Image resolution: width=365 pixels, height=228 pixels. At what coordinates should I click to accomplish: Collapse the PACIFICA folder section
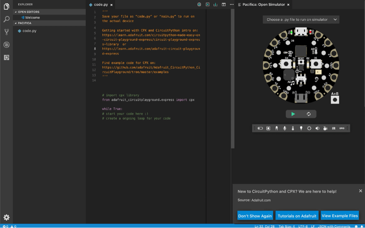point(49,23)
